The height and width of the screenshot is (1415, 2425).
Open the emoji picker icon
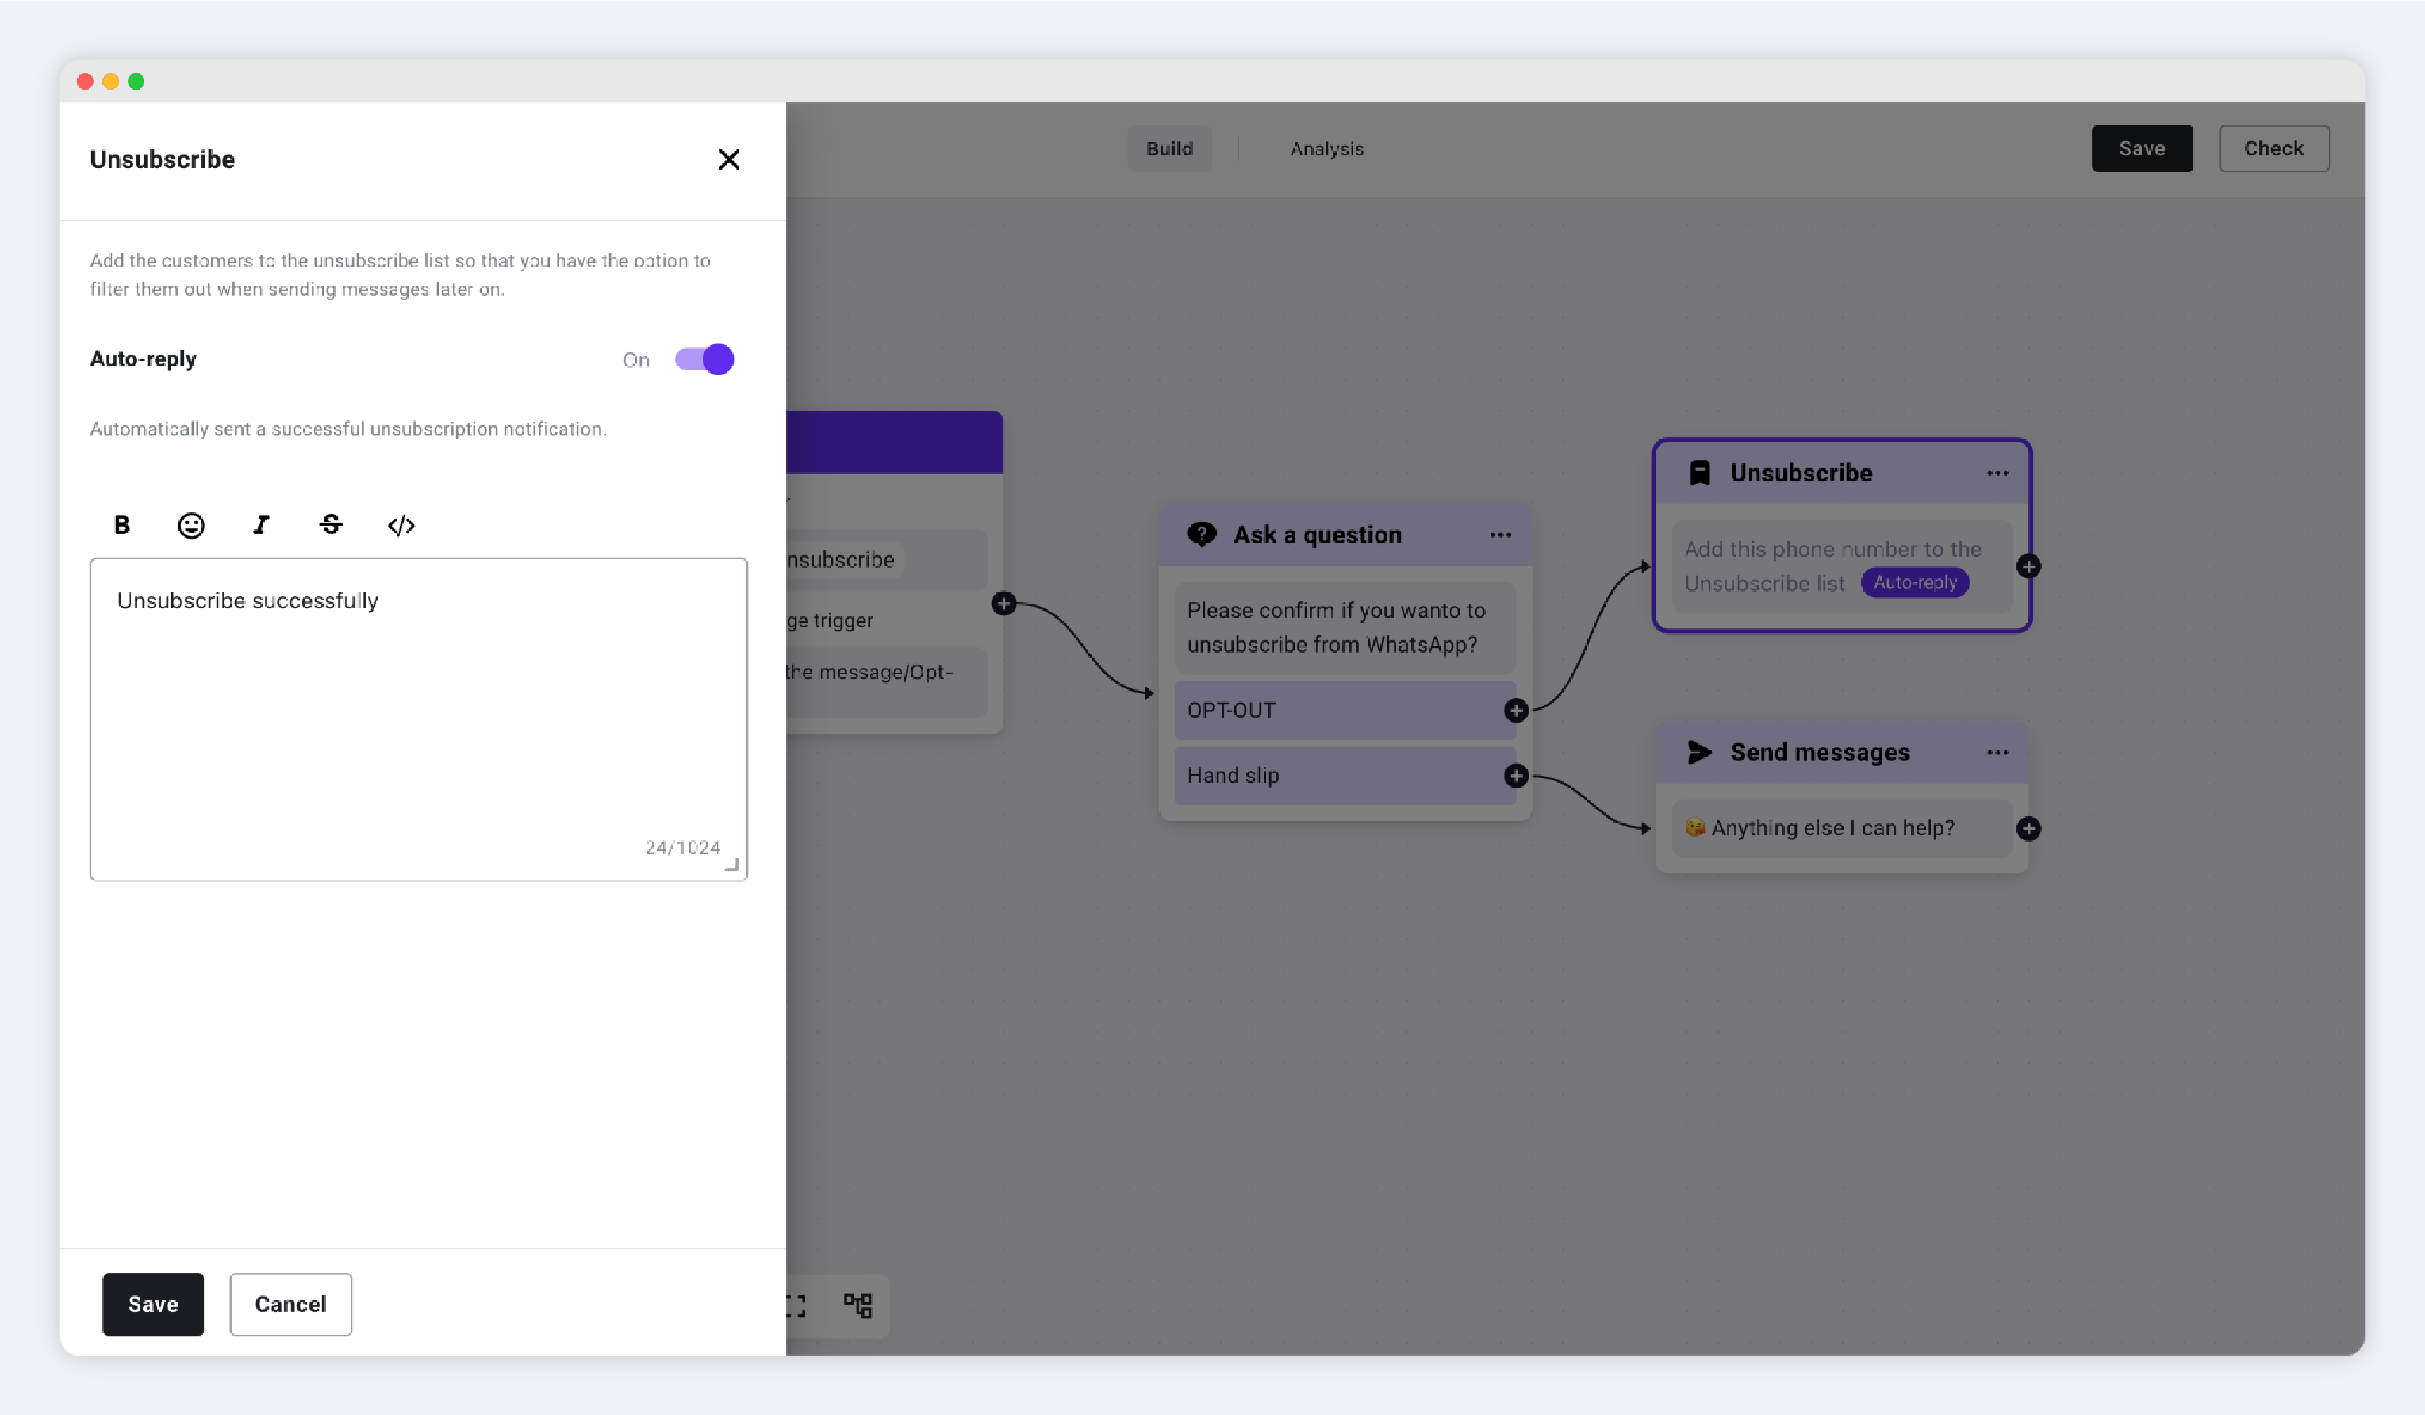pyautogui.click(x=191, y=524)
